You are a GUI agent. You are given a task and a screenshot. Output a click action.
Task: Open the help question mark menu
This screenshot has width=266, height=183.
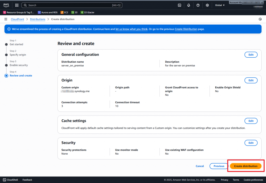point(198,5)
